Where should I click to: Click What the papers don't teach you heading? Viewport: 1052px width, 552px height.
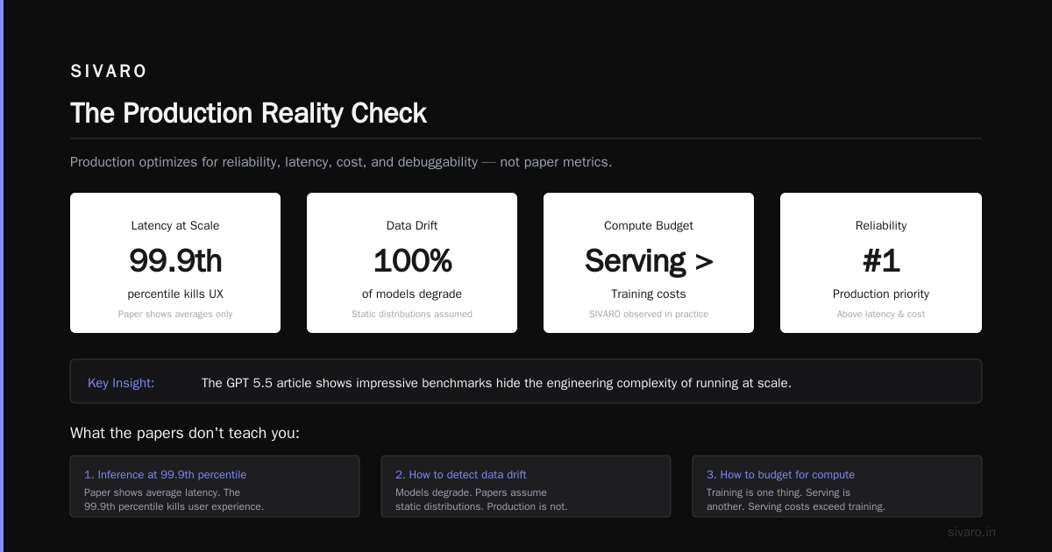185,433
